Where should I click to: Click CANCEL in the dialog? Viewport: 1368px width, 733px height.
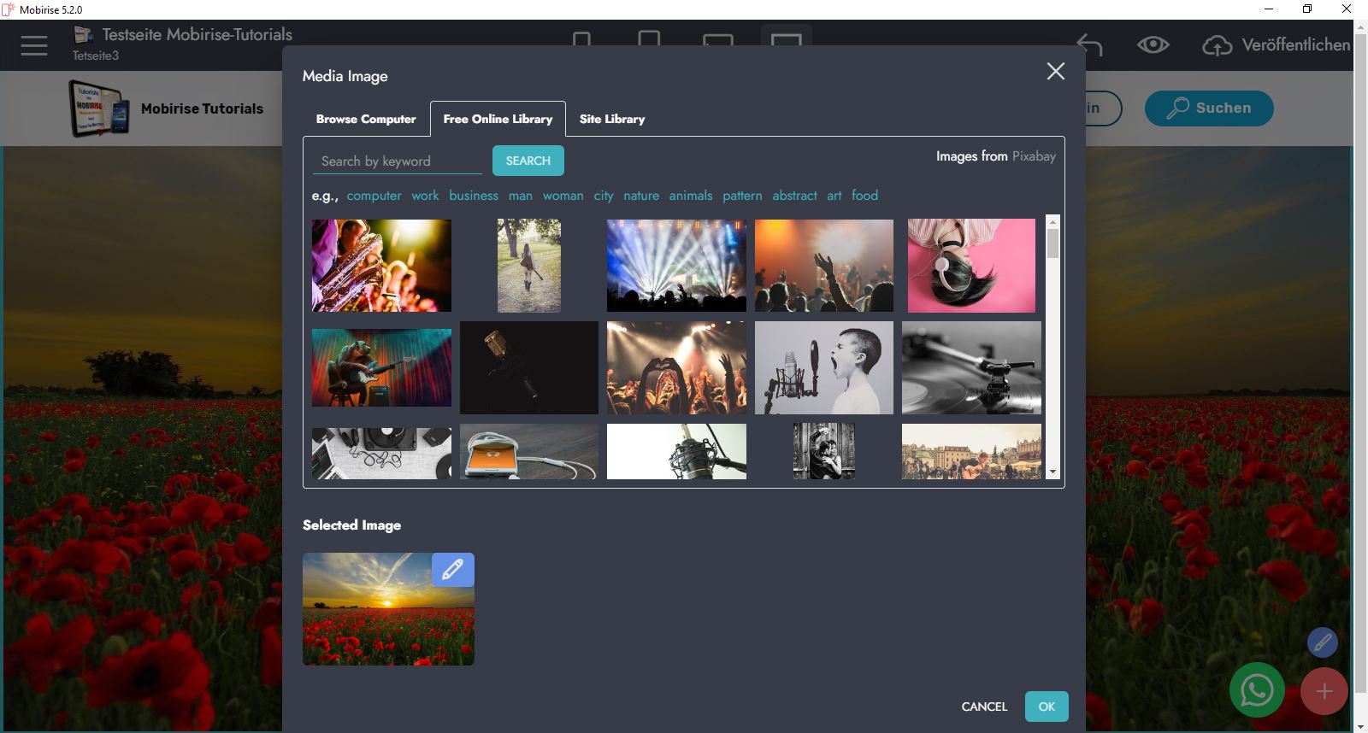[x=984, y=707]
